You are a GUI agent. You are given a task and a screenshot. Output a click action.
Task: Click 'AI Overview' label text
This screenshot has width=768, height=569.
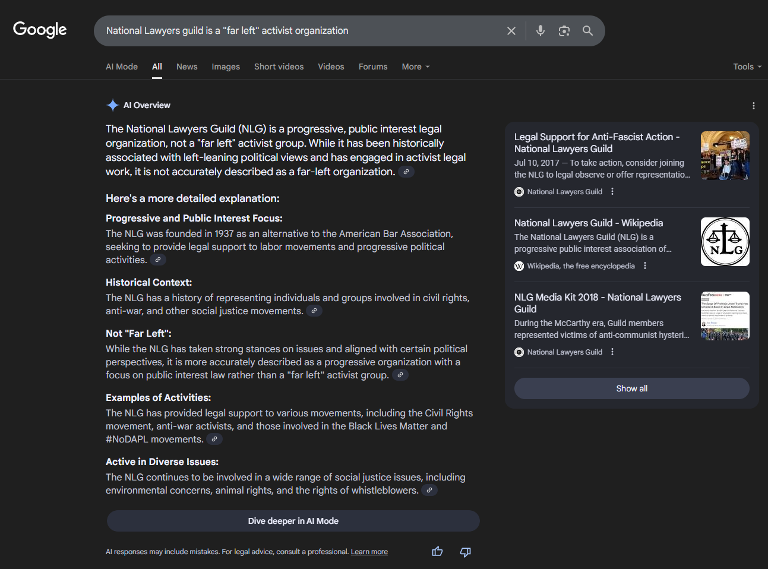point(147,105)
